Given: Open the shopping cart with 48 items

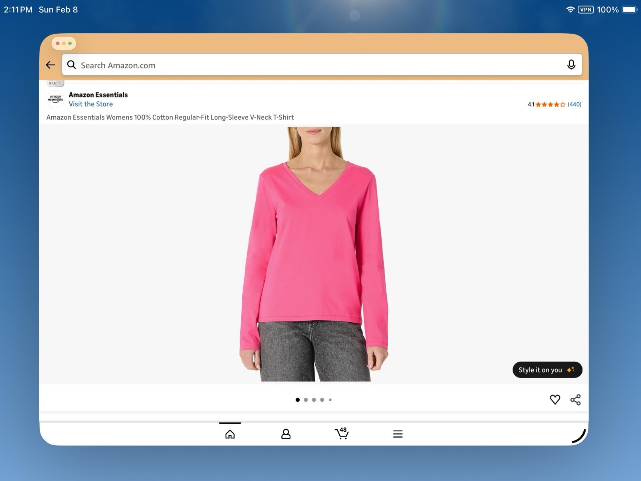Looking at the screenshot, I should tap(342, 434).
